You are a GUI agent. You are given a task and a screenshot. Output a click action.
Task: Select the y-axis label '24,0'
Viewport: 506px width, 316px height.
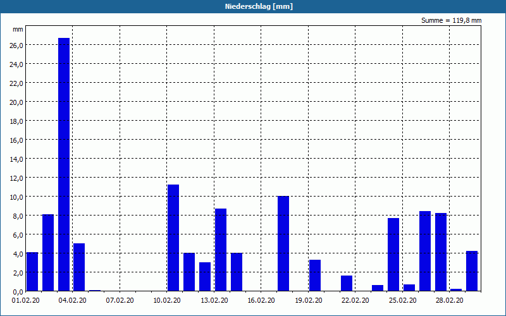tap(16, 64)
